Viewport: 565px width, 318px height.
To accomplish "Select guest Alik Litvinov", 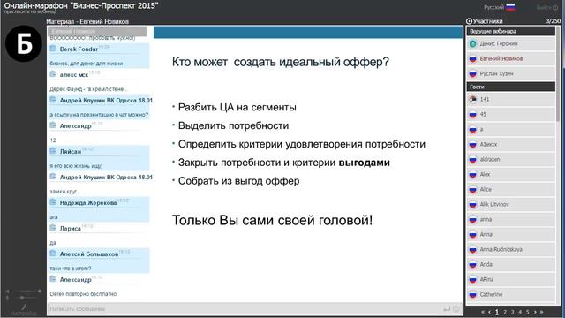I will pos(511,204).
